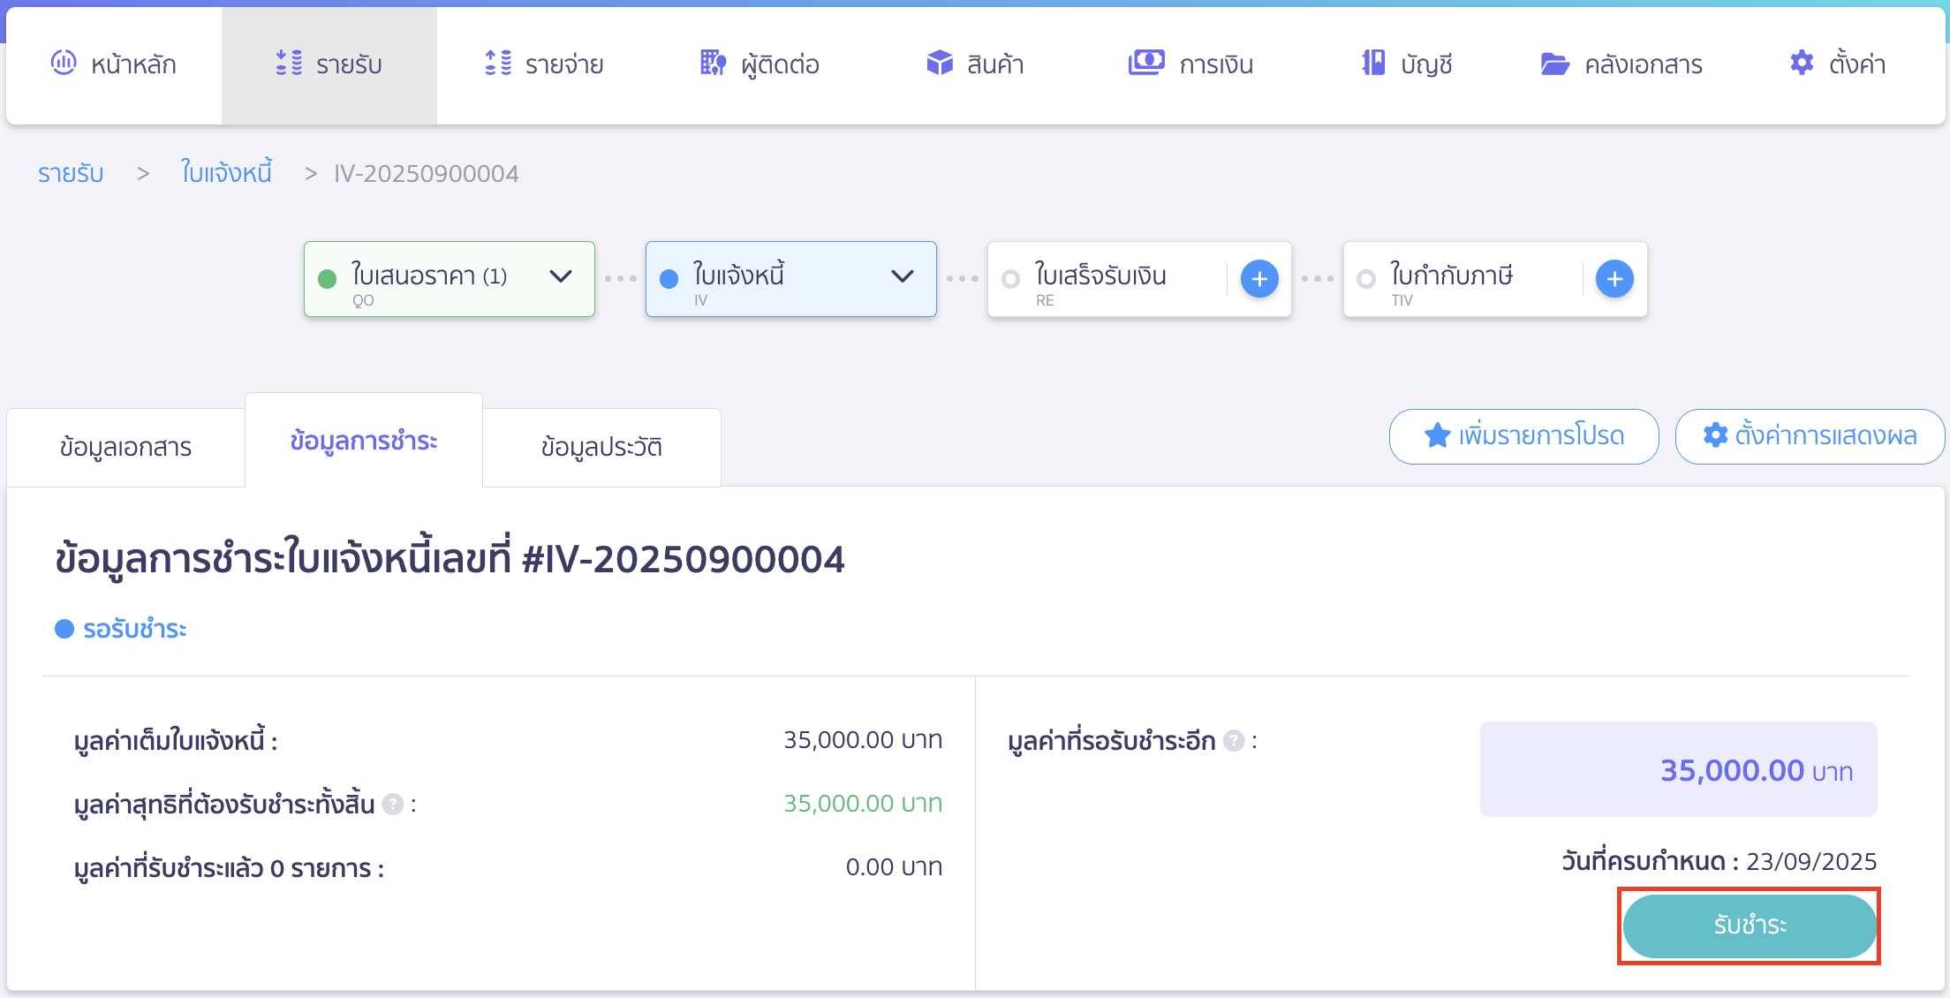Click the ledger book icon beside บัญชี
1950x998 pixels.
click(1373, 63)
